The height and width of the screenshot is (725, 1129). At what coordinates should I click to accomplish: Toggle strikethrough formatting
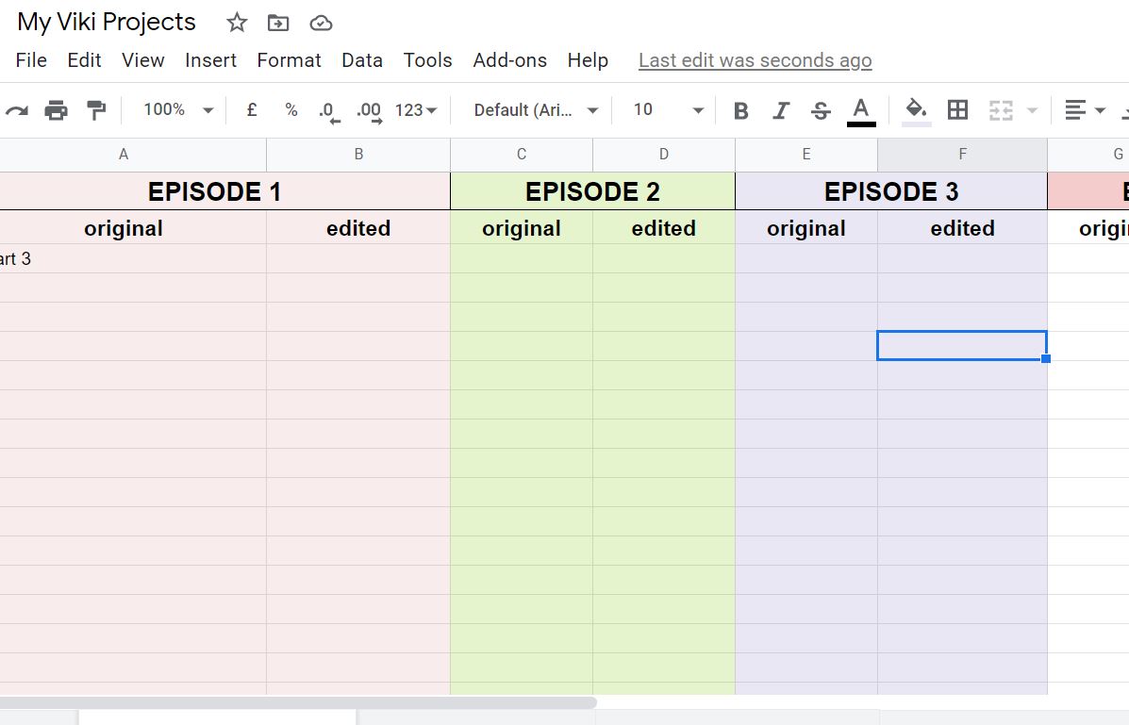coord(821,111)
